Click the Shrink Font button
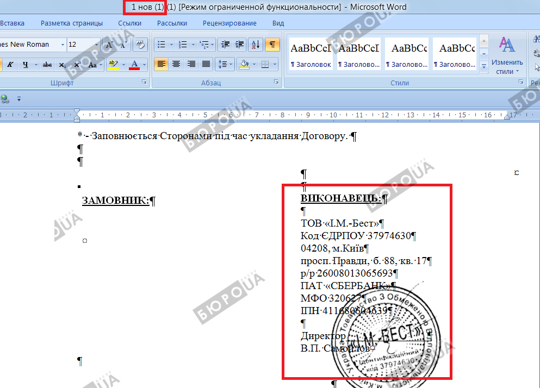This screenshot has height=388, width=540. click(x=123, y=45)
